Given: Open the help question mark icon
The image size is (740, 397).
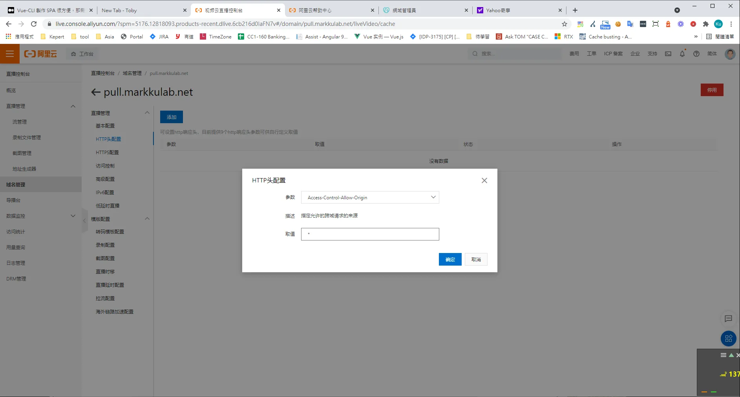Looking at the screenshot, I should [696, 54].
